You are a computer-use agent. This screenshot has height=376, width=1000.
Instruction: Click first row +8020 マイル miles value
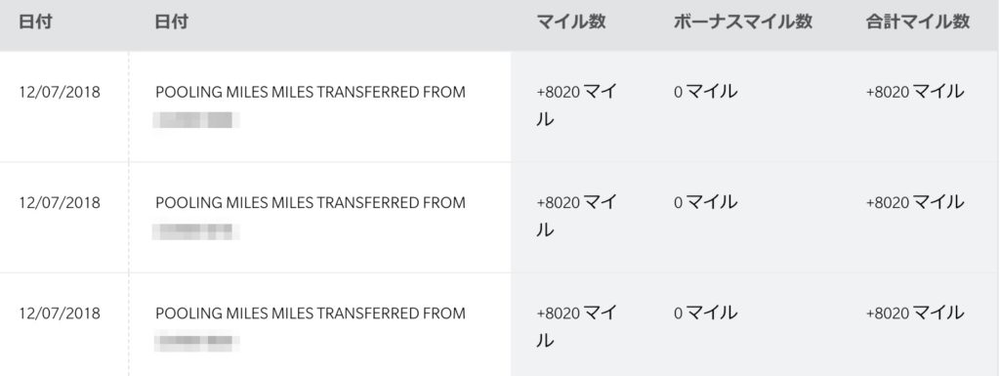[576, 105]
